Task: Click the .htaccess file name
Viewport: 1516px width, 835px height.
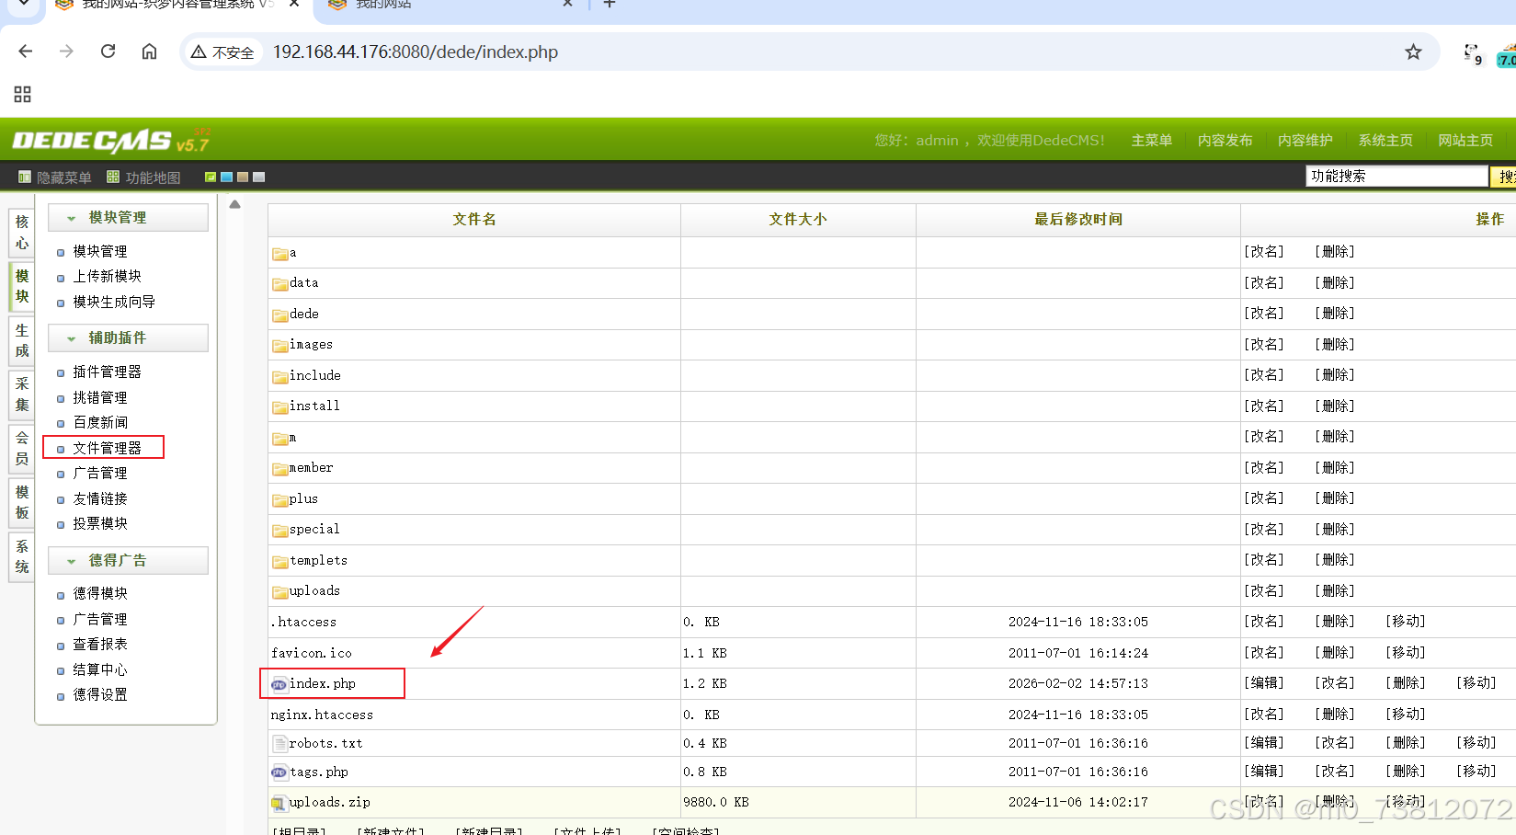Action: pos(304,623)
